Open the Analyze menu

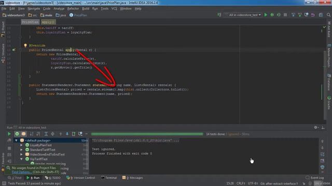coord(59,9)
